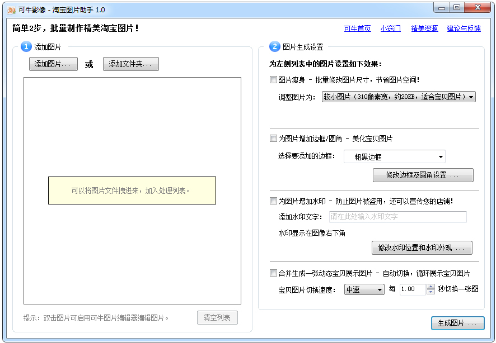Click the 添加图片 button
This screenshot has height=343, width=496.
point(53,64)
